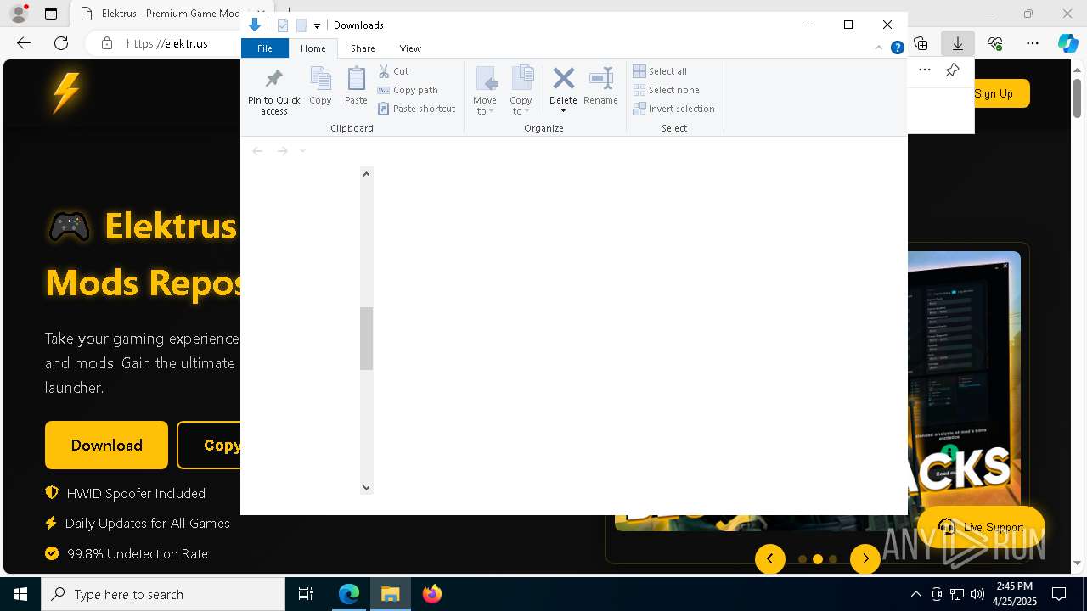The image size is (1087, 611).
Task: Click the Sign Up button in browser
Action: tap(994, 93)
